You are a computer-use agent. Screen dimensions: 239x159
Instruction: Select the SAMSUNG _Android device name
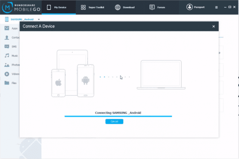coord(22,19)
